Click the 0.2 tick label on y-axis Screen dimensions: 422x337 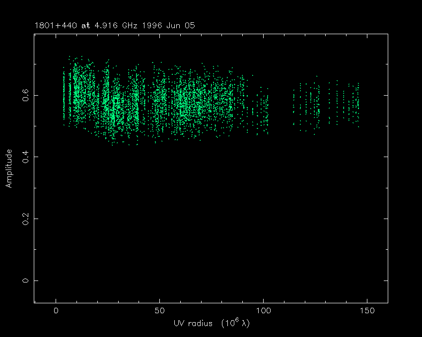[x=25, y=219]
